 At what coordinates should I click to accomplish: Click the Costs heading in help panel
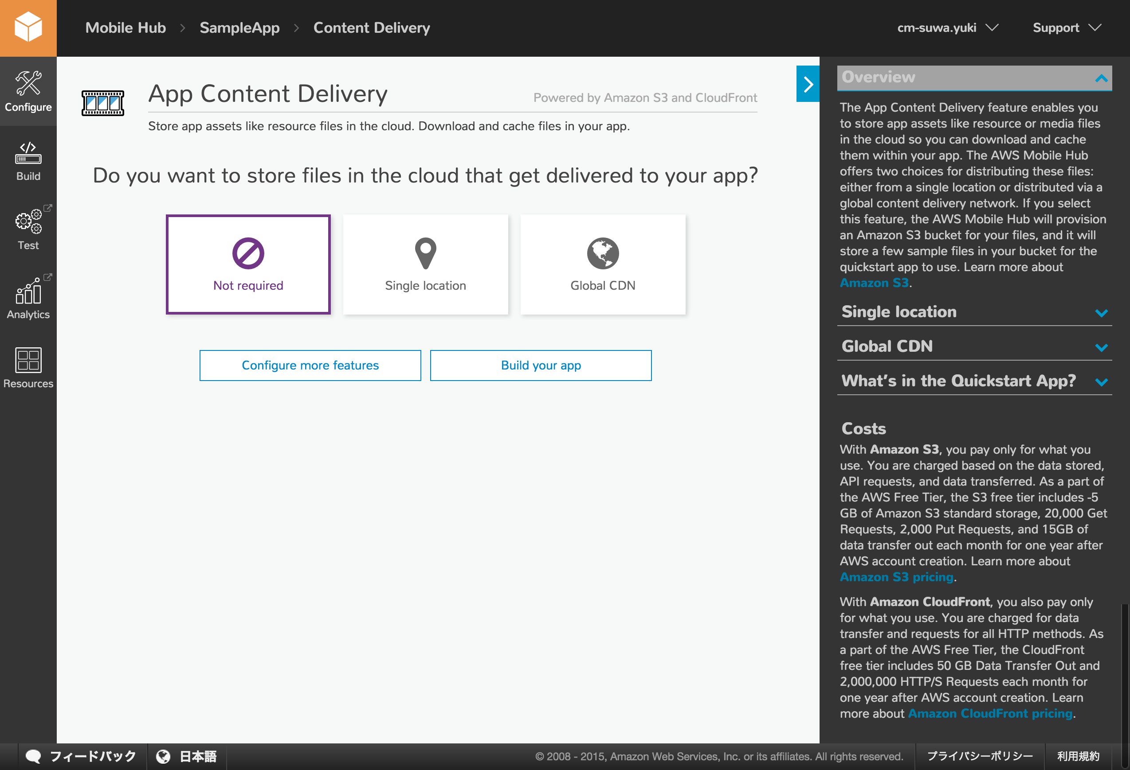click(x=863, y=428)
